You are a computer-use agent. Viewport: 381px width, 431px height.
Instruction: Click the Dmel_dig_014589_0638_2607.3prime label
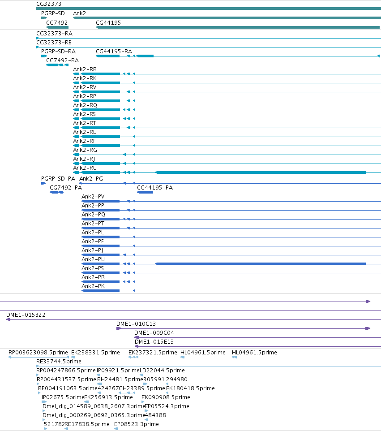pyautogui.click(x=94, y=406)
